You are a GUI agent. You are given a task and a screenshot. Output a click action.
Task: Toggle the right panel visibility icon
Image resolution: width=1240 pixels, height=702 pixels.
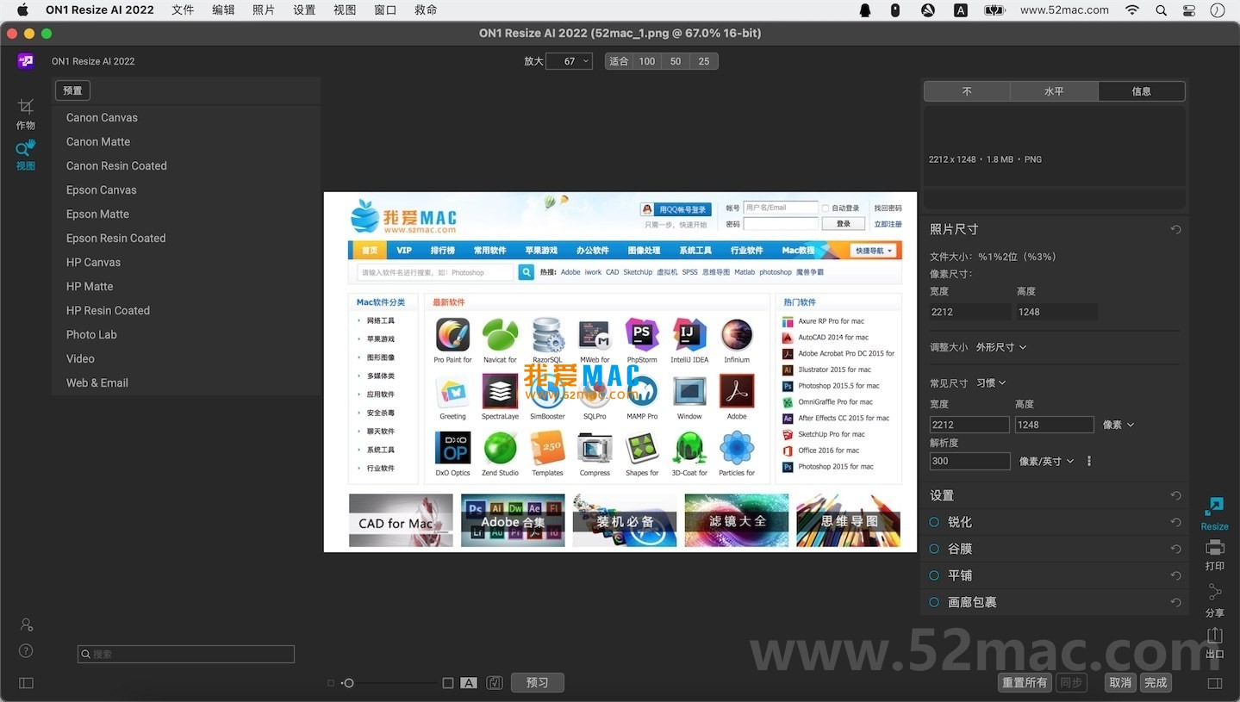coord(1215,683)
